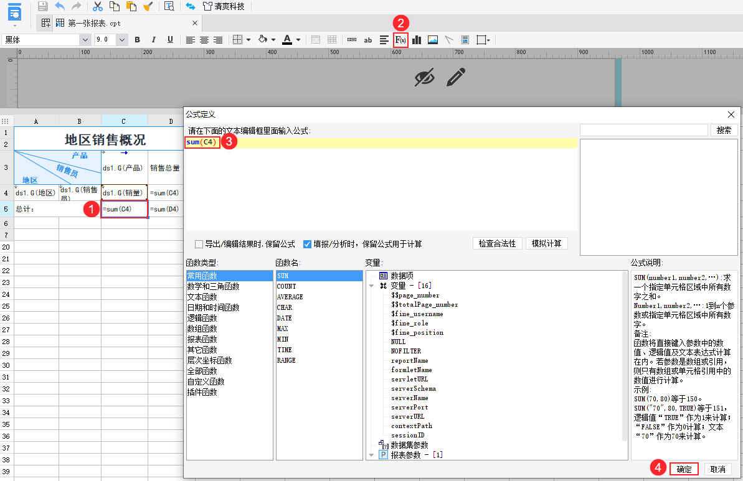
Task: Click the Copy icon
Action: point(114,6)
